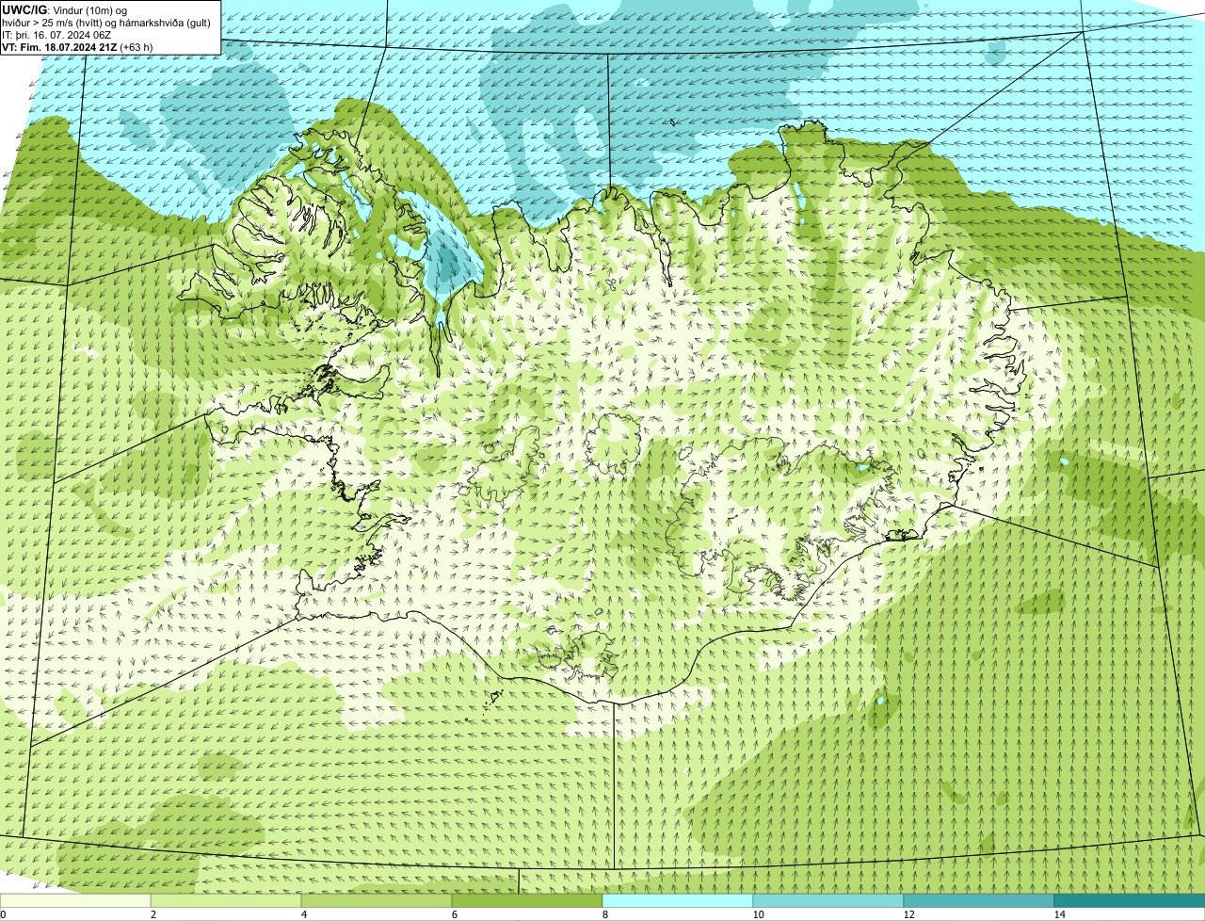Click the title line 'UWC/IG: Vindur (10m) og'
The height and width of the screenshot is (921, 1205).
point(65,9)
